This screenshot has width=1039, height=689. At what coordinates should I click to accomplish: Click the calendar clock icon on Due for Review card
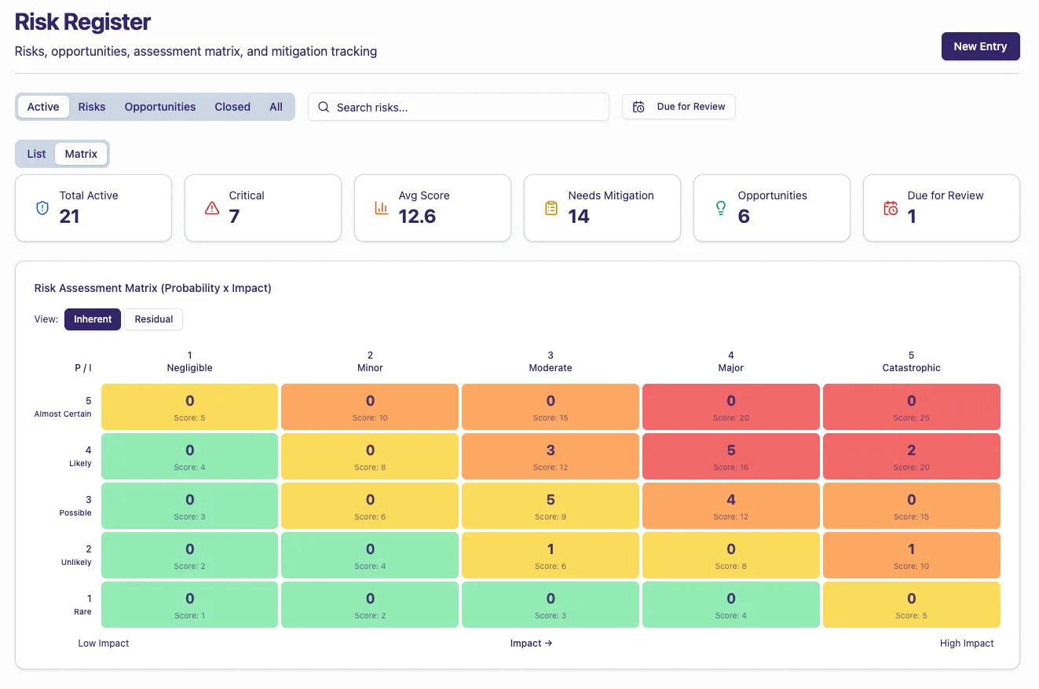coord(890,208)
